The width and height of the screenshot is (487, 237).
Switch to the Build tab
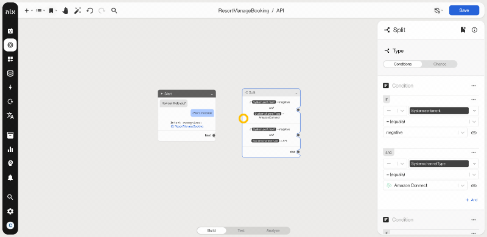coord(211,230)
